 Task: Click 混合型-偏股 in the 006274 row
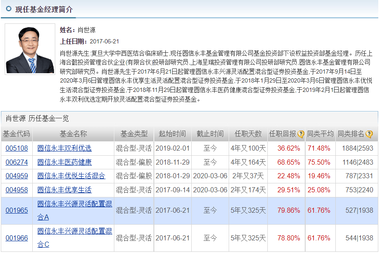click(x=134, y=162)
